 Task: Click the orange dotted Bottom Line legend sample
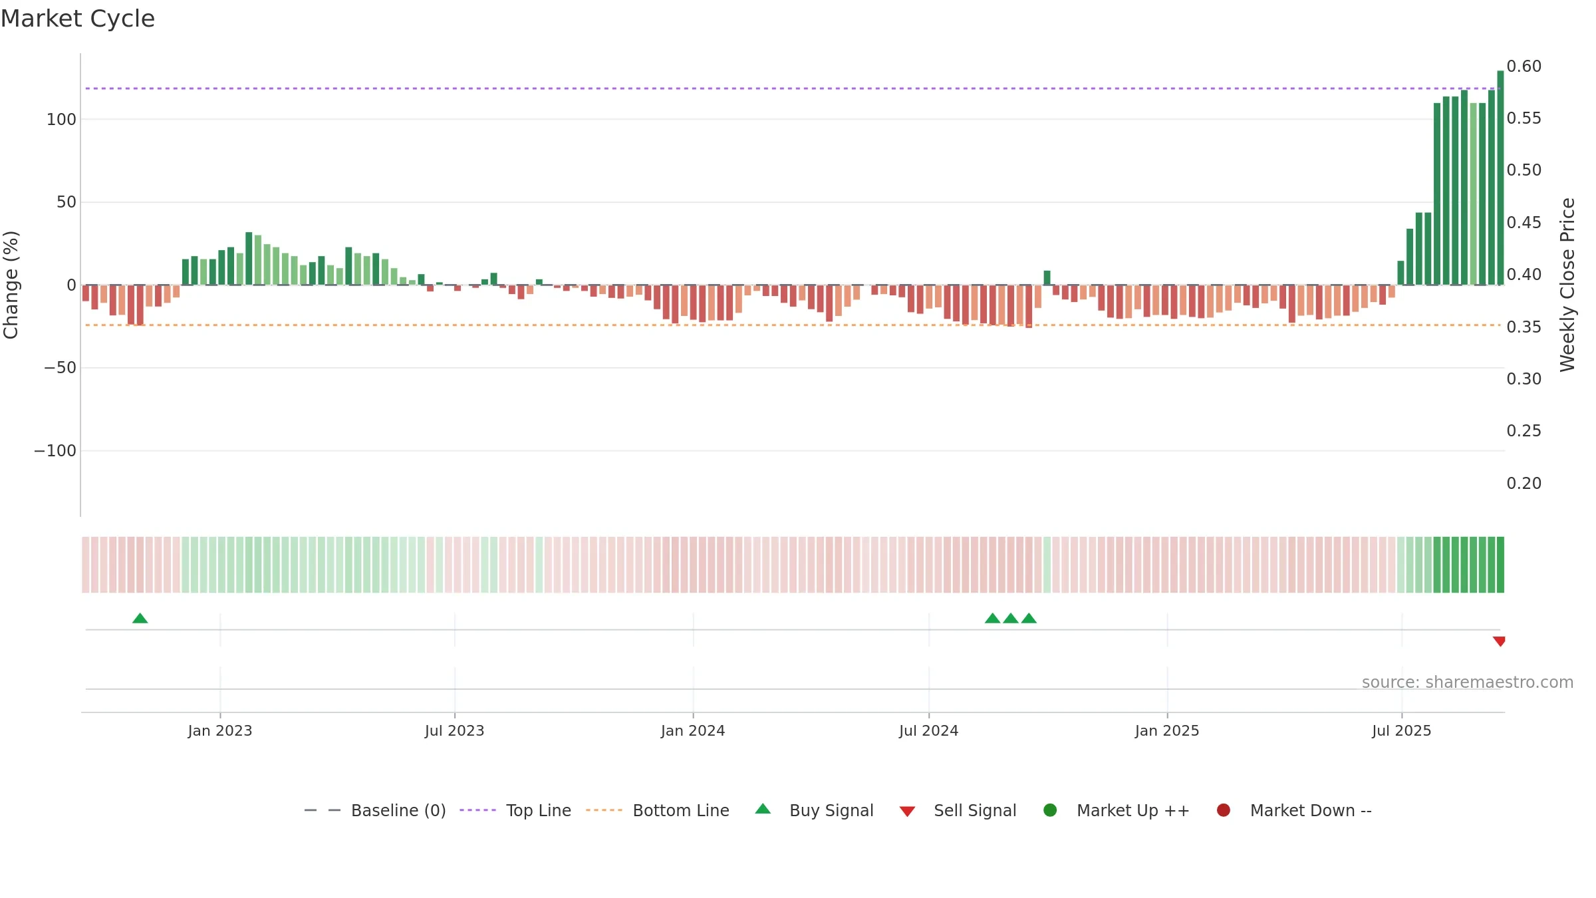(x=604, y=810)
